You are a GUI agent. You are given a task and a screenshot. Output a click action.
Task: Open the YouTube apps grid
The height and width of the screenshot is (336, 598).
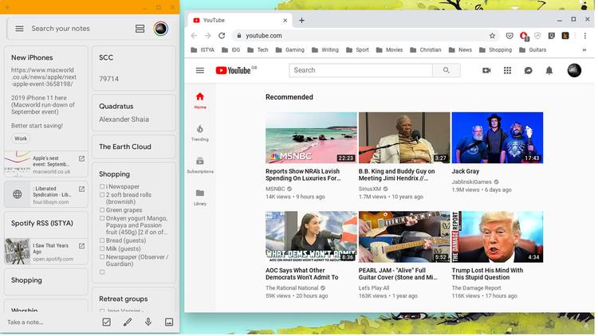tap(507, 71)
